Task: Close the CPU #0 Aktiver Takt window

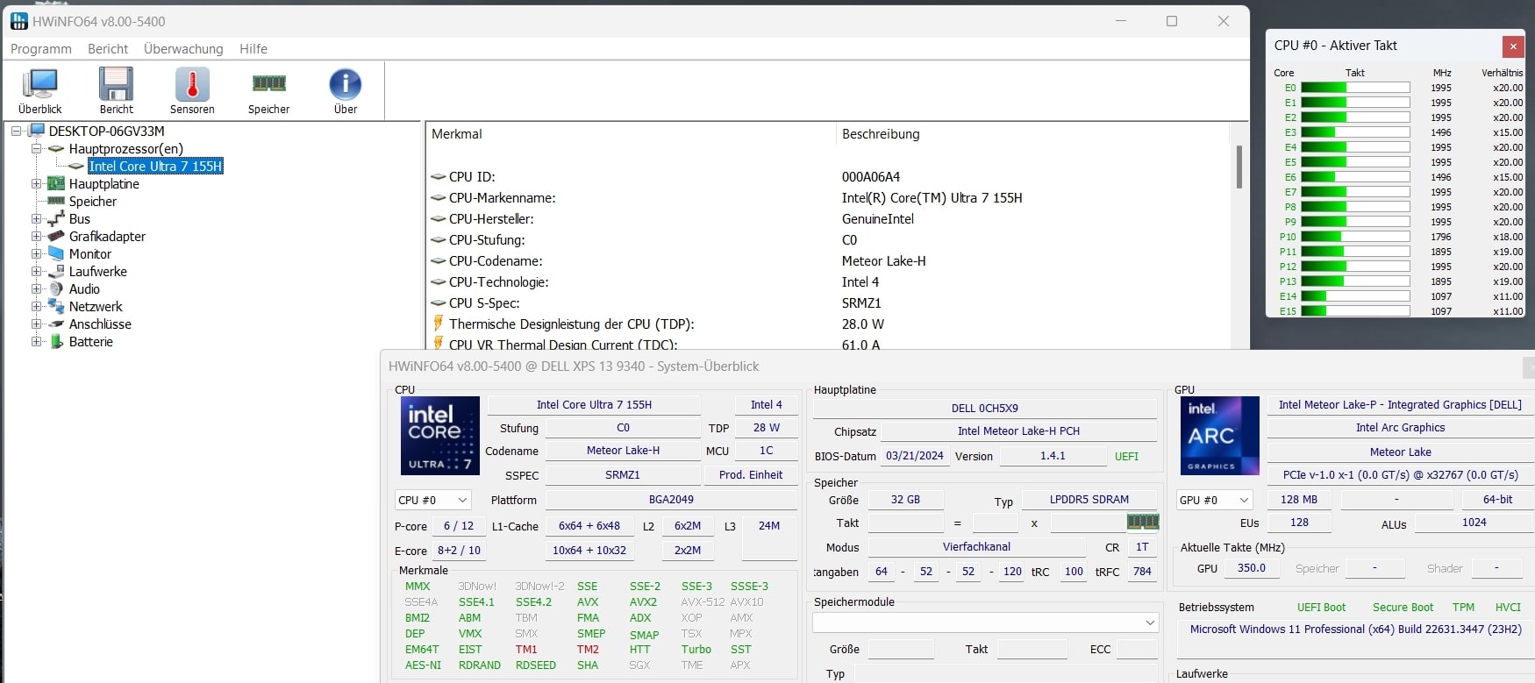Action: click(1512, 46)
